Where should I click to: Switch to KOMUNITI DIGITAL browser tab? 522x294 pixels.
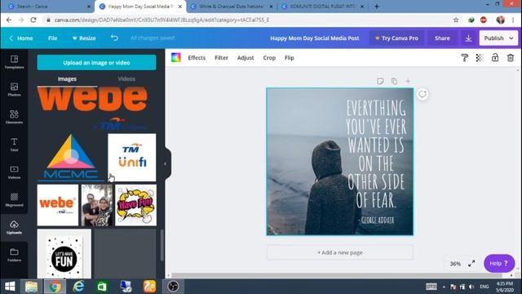point(322,7)
